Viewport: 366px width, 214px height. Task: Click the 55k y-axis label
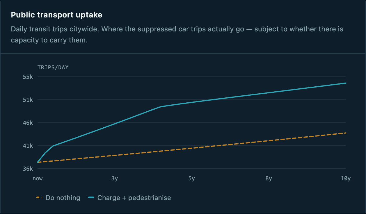(x=28, y=77)
